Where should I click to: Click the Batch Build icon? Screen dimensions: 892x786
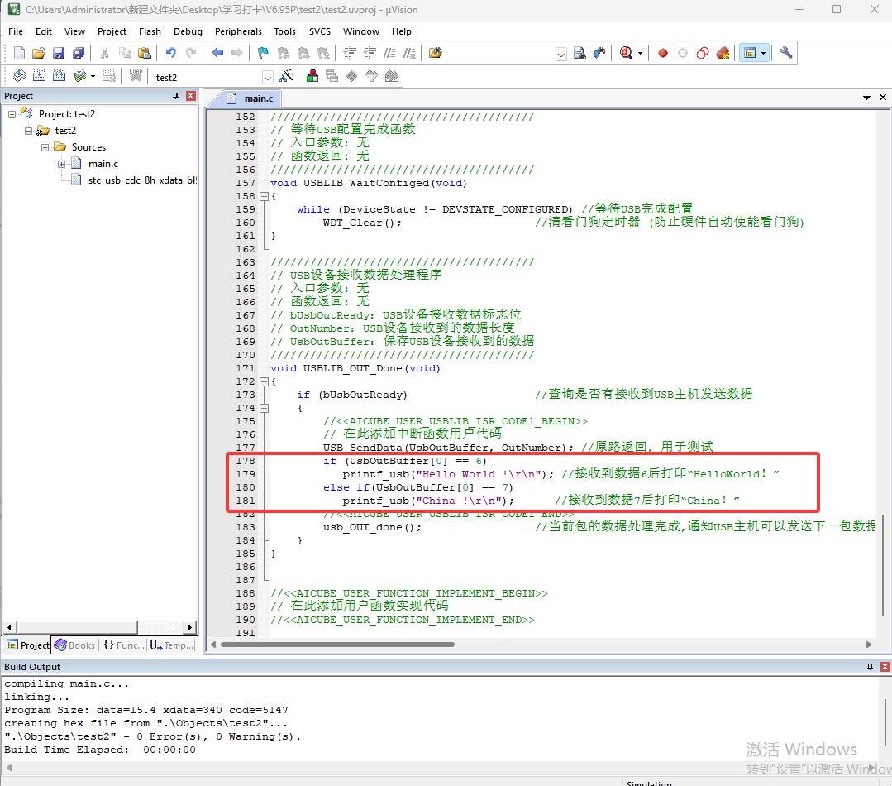tap(79, 76)
